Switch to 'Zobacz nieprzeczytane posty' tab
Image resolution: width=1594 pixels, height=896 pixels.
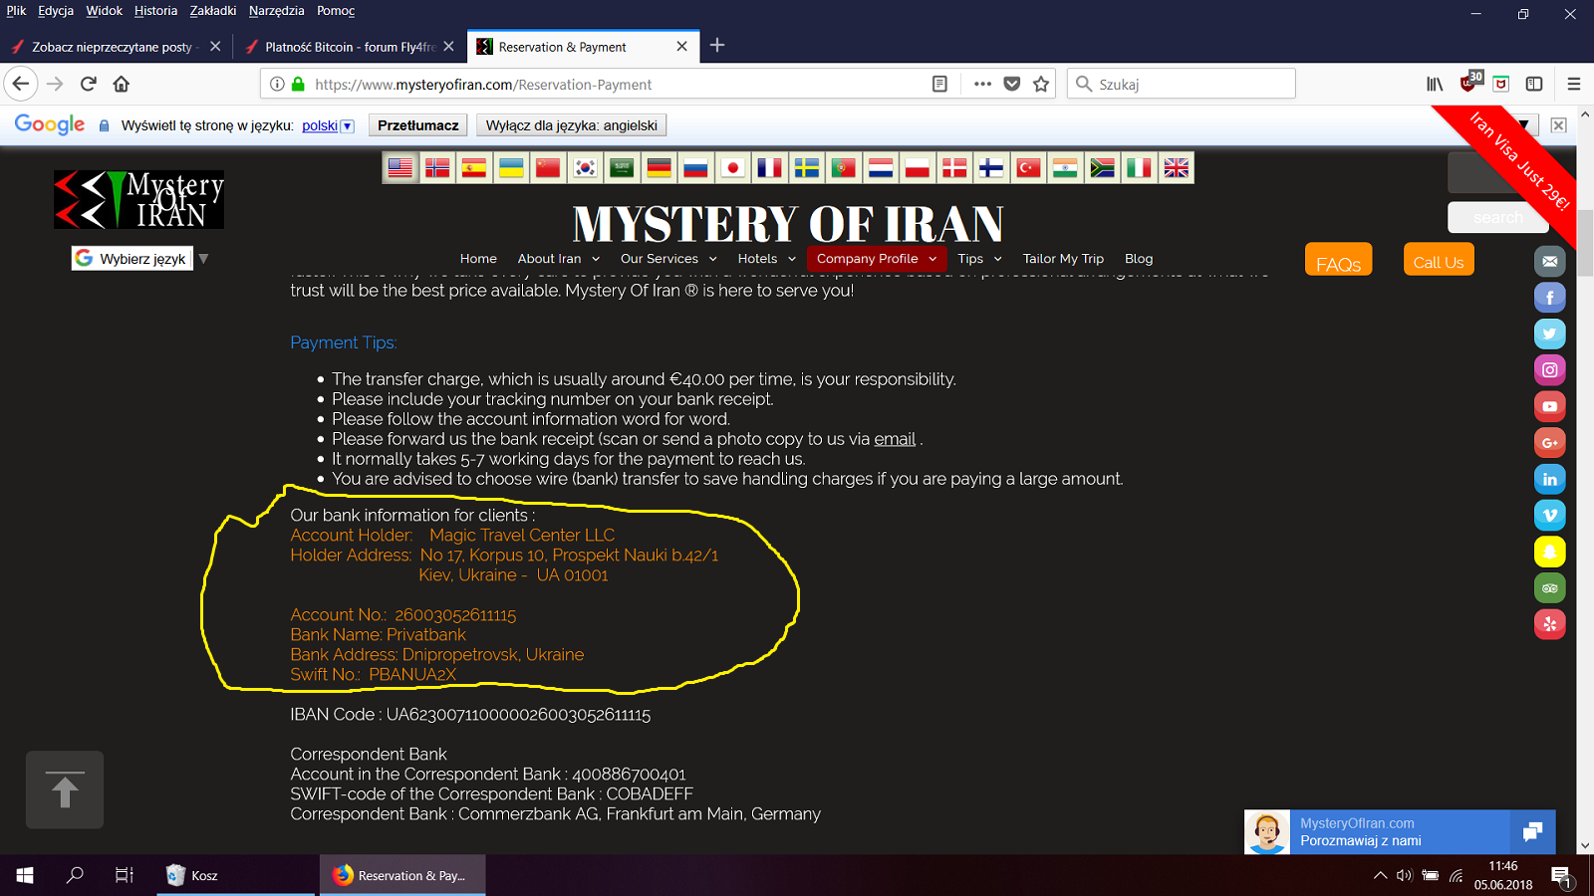pos(116,47)
